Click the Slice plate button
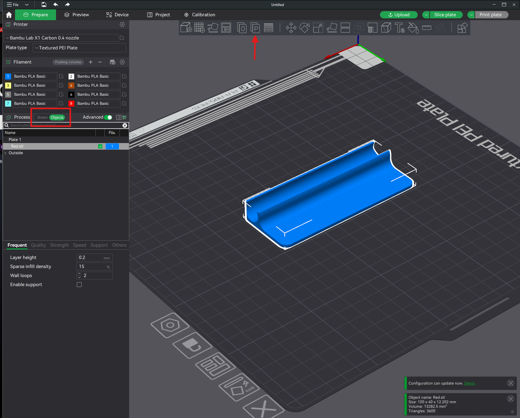This screenshot has width=520, height=418. [x=446, y=15]
